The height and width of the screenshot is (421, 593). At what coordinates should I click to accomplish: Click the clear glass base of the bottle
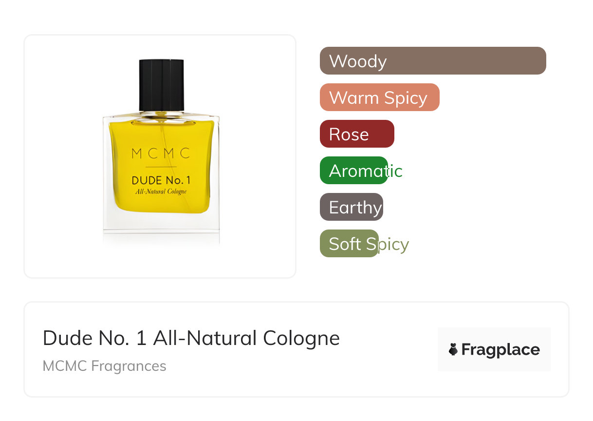161,228
